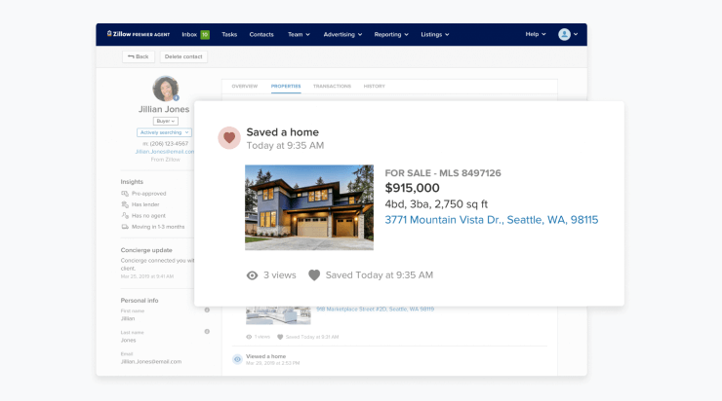Click the red heart Saved a home icon
722x401 pixels.
[x=229, y=138]
